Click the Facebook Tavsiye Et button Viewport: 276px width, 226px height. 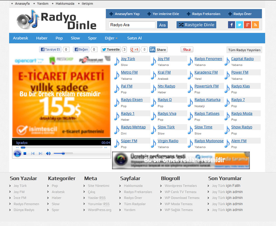[50, 50]
